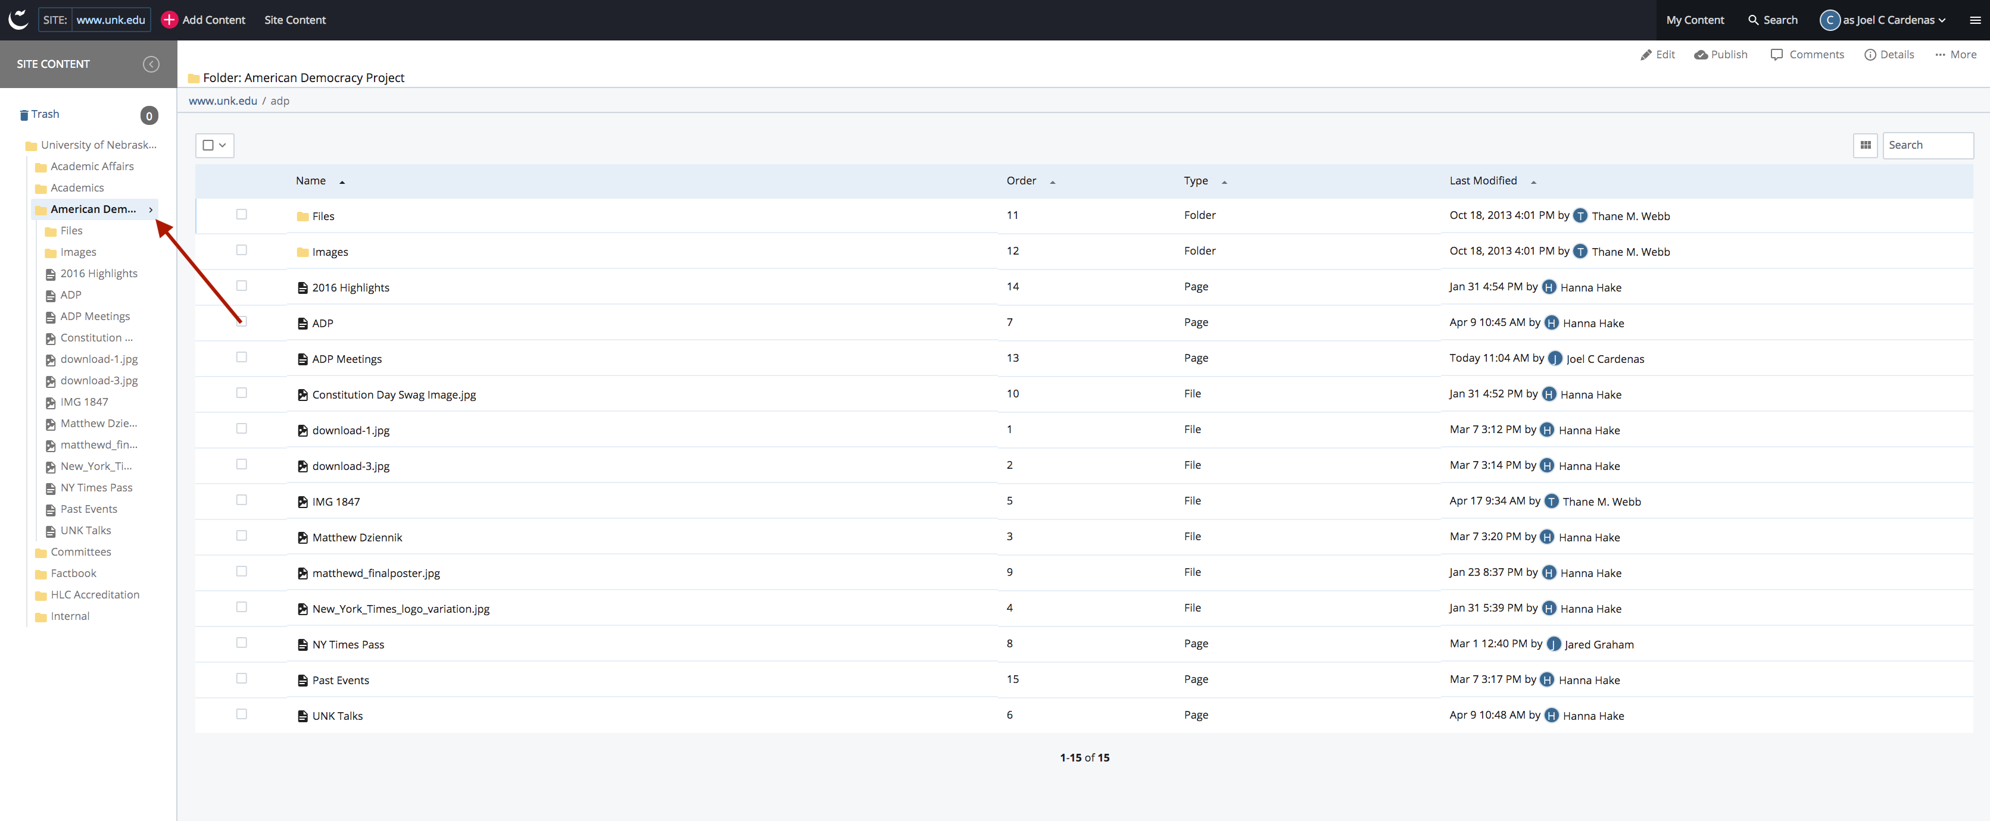Click the Publish cloud icon

click(x=1700, y=55)
